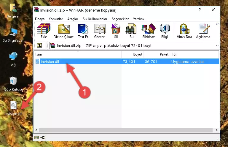Select the Bu Bilgisayar desktop icon
Image resolution: width=228 pixels, height=147 pixels.
click(x=13, y=35)
